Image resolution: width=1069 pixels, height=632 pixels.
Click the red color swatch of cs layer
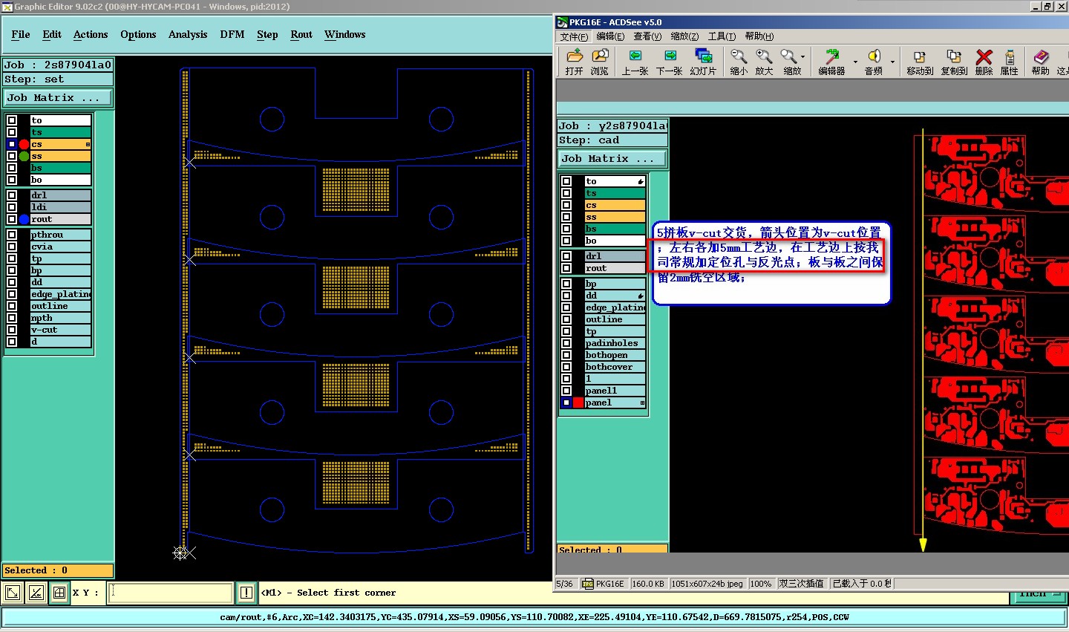[x=24, y=144]
